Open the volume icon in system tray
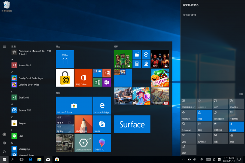The width and height of the screenshot is (245, 163). click(x=195, y=159)
